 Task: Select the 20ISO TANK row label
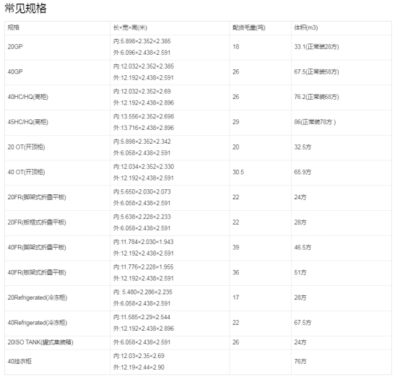(x=40, y=342)
